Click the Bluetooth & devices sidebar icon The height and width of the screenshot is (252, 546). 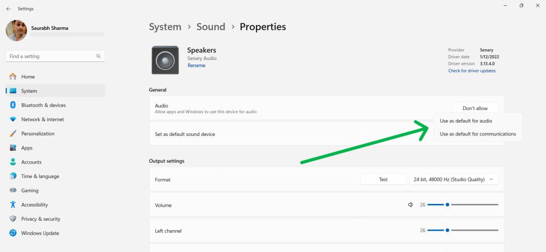(x=13, y=105)
